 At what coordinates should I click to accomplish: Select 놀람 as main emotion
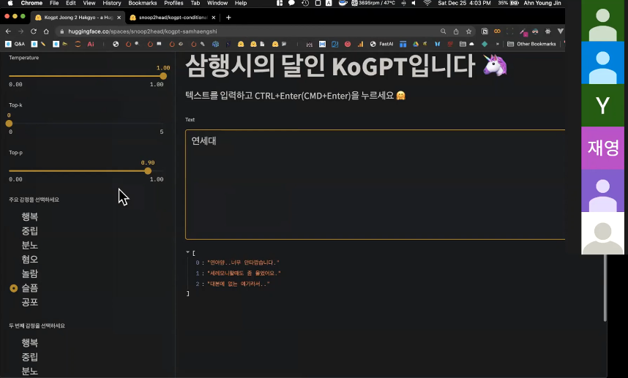pos(24,273)
